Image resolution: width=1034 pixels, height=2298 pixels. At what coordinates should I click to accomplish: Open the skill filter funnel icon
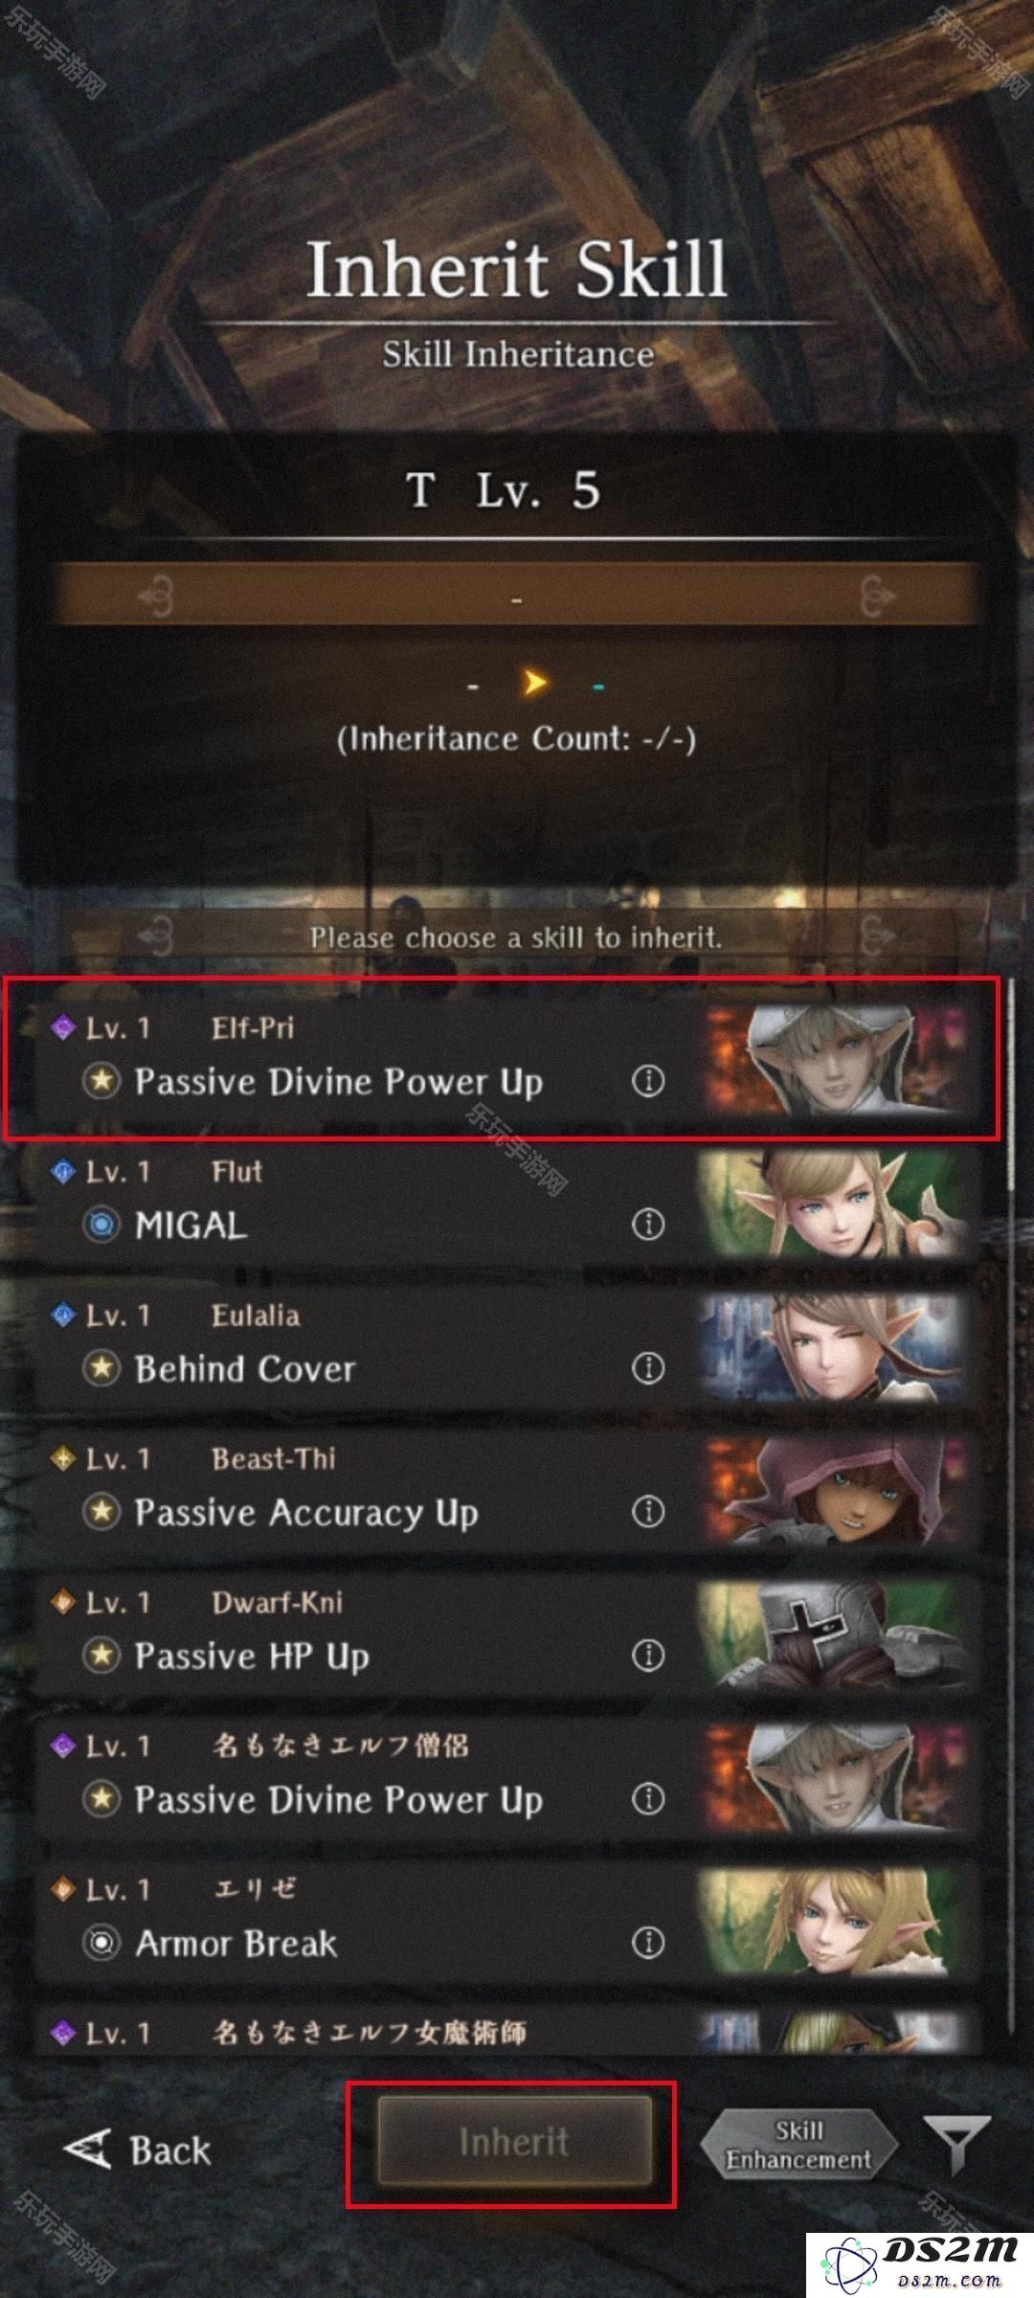[x=955, y=2145]
